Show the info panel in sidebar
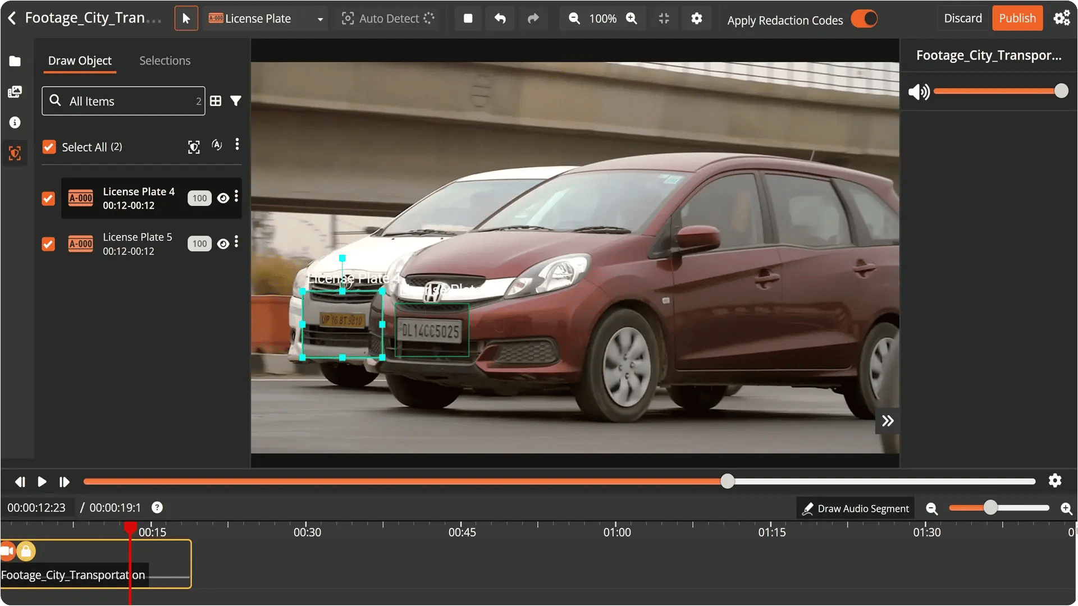The width and height of the screenshot is (1078, 606). (x=15, y=122)
